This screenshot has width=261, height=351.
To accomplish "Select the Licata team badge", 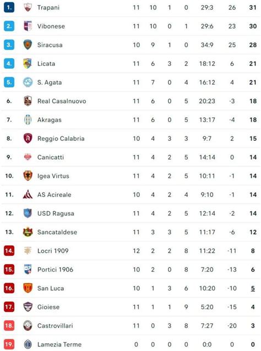I will [28, 64].
